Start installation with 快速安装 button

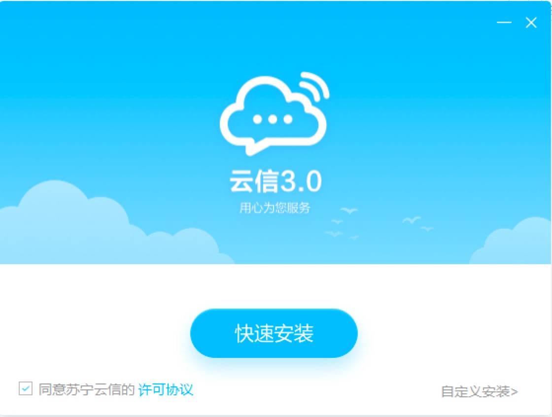274,333
